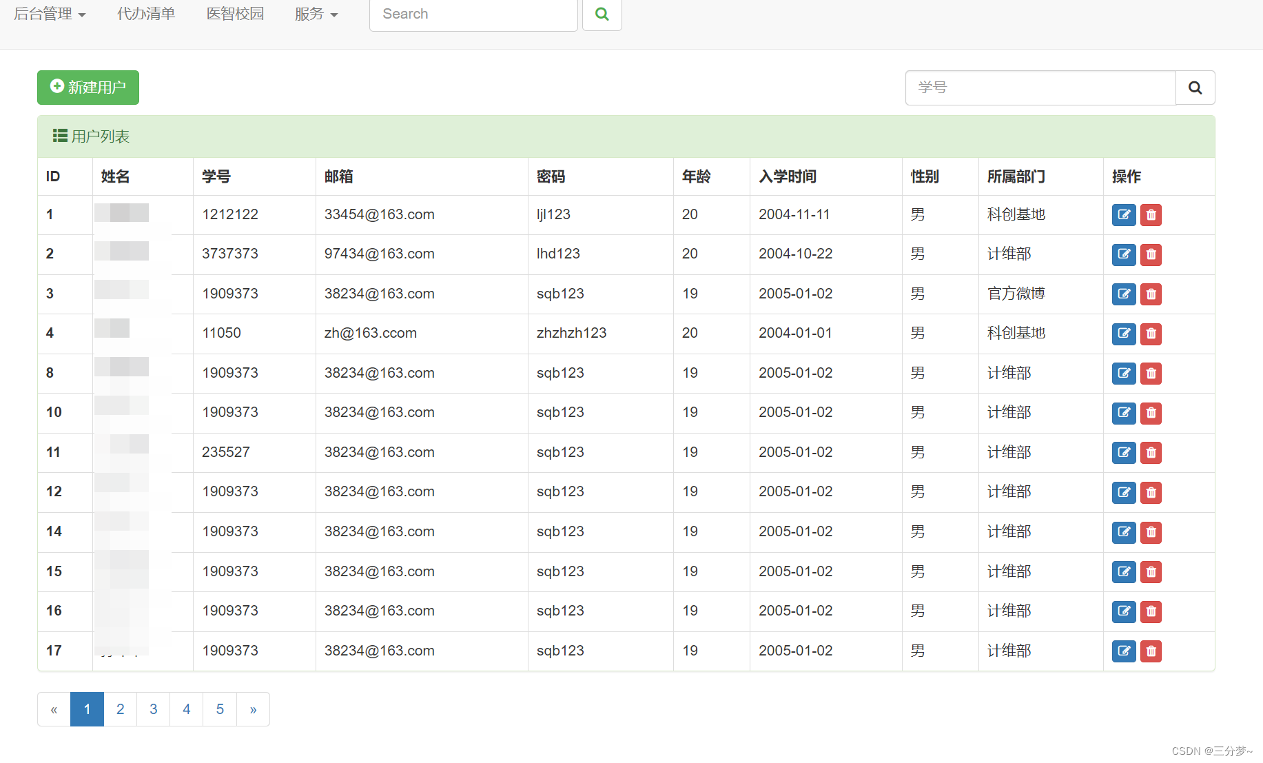Jump to the next page with » arrow

pyautogui.click(x=253, y=709)
